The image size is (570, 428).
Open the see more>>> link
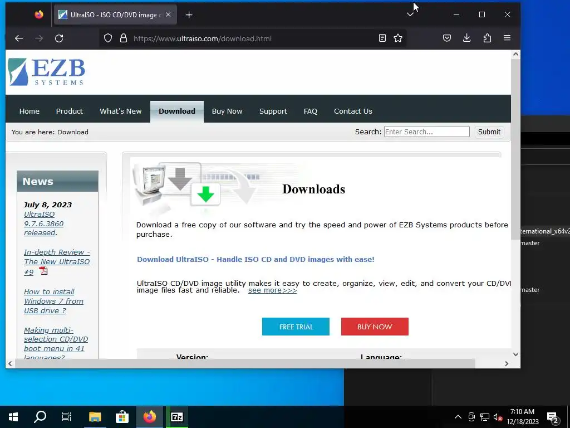[272, 290]
